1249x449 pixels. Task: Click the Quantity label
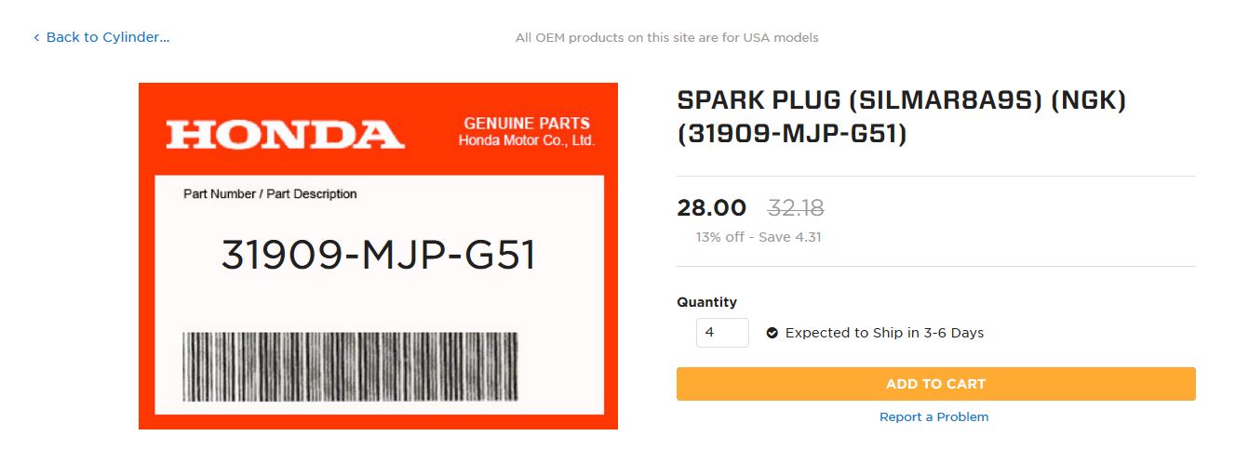point(706,302)
